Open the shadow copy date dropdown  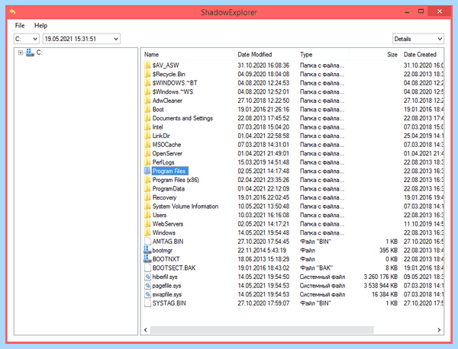coord(82,39)
